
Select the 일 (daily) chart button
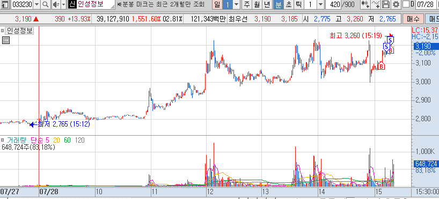[x=217, y=4]
